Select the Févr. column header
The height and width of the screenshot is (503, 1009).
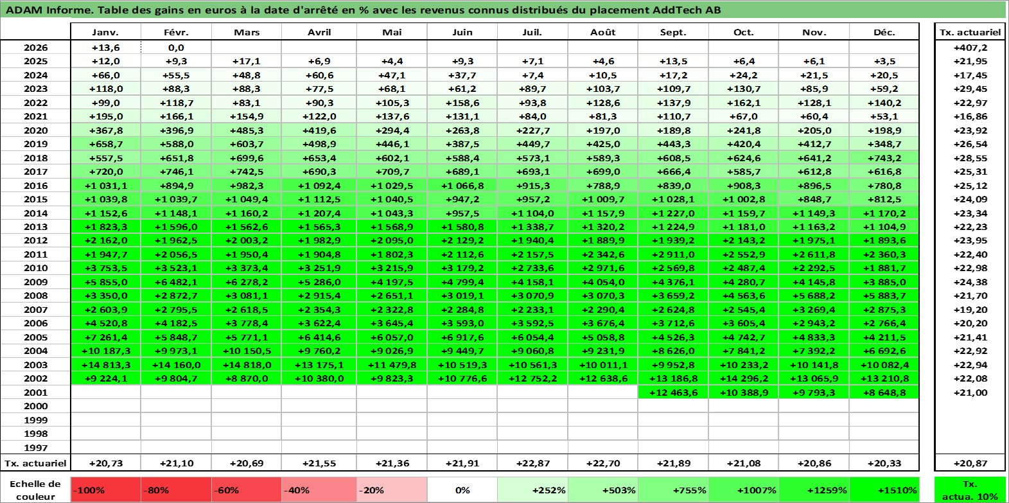(x=176, y=32)
